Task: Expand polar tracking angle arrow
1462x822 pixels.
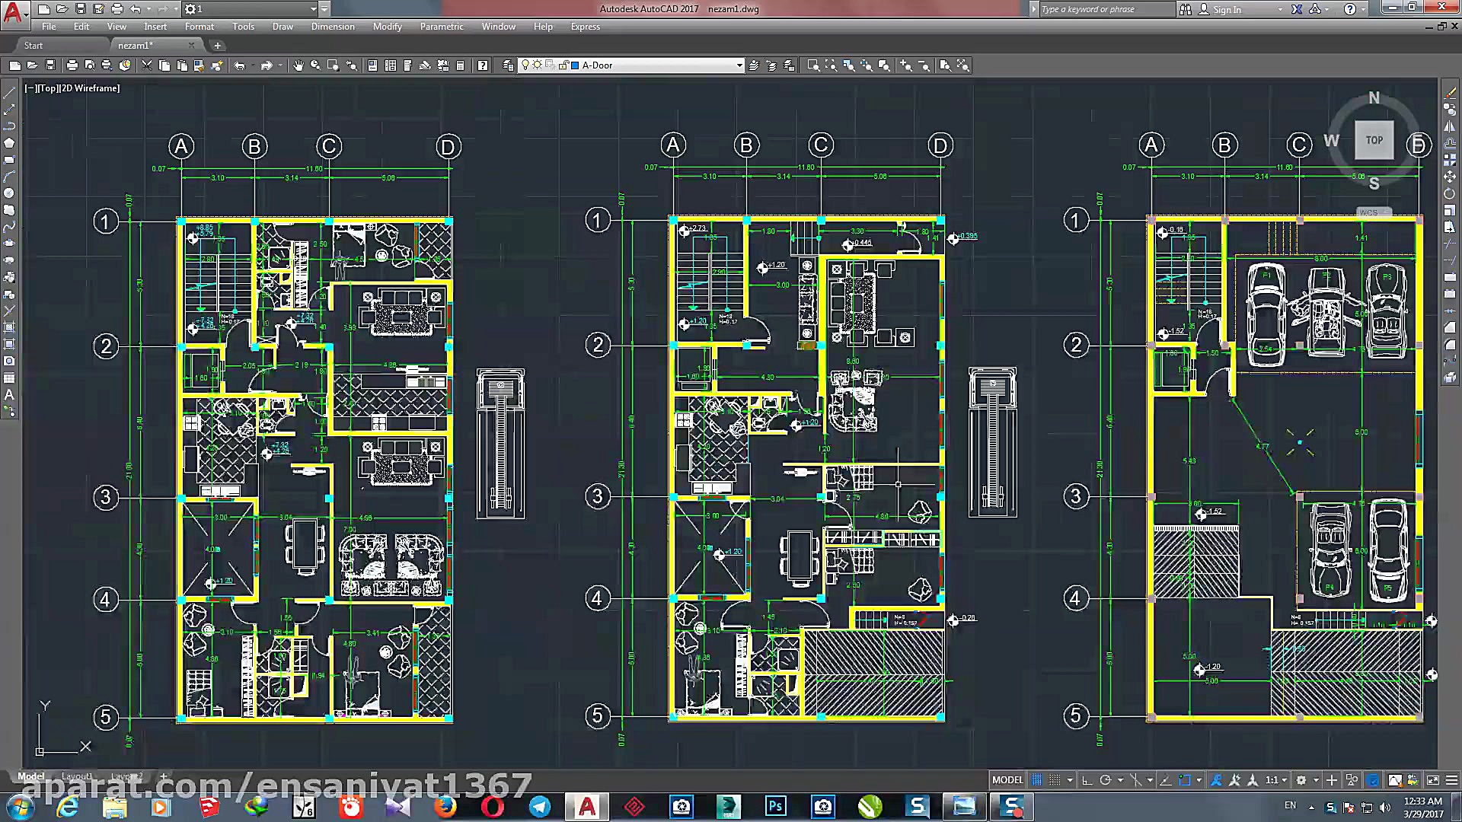Action: point(1120,780)
